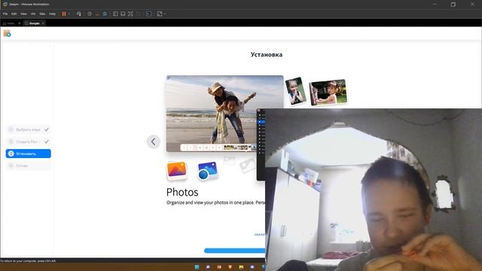Open the File menu in VMware
Screen dimensions: 482x271
coord(5,14)
